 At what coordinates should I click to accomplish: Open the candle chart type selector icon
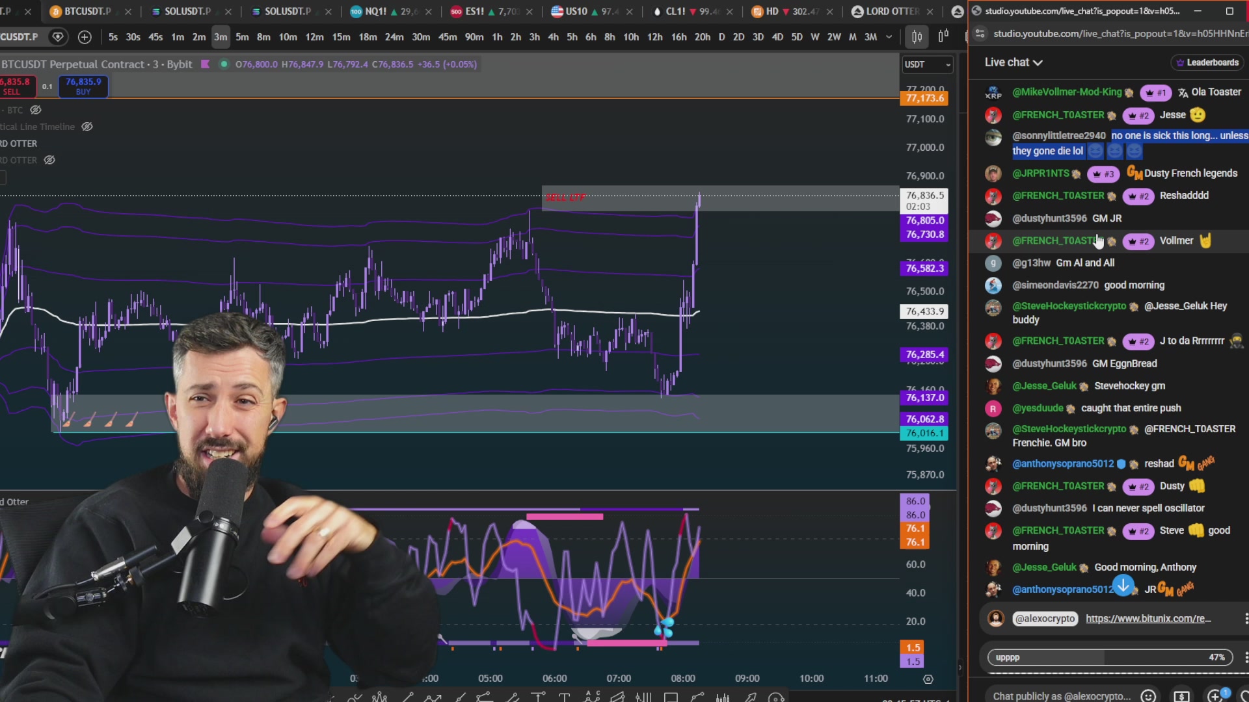[x=917, y=37]
